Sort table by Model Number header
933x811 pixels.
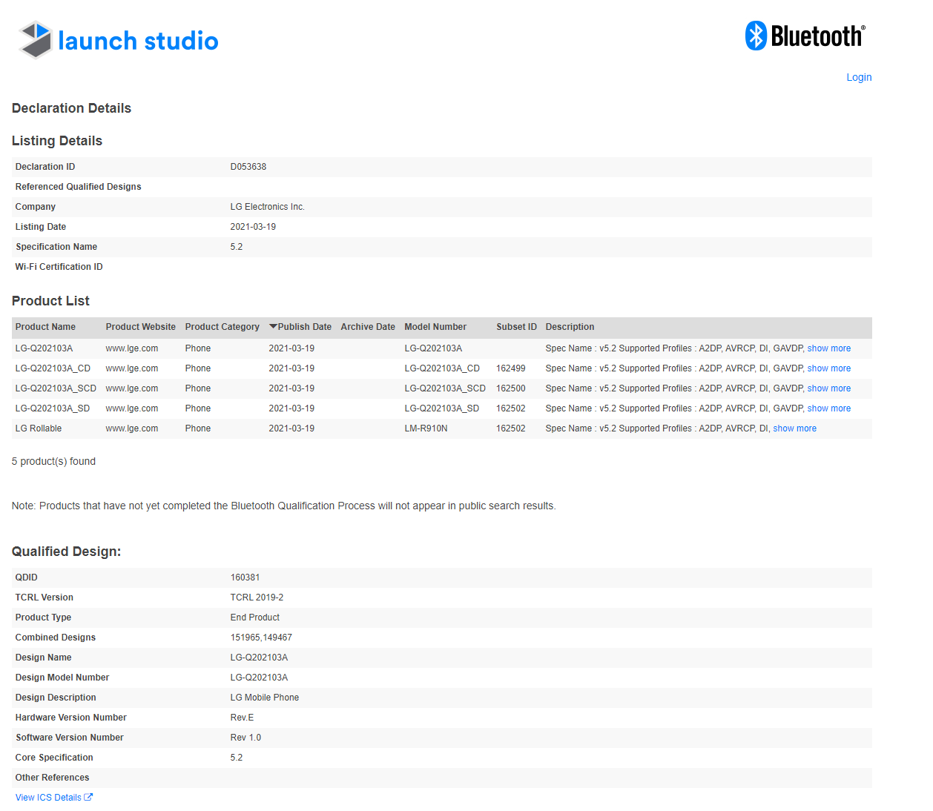coord(435,327)
